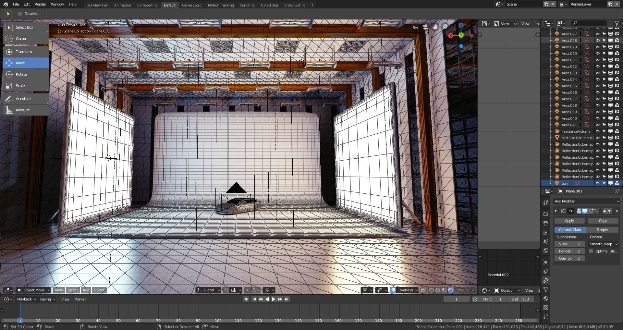Screen dimensions: 623x330
Task: Open the Material properties tab
Action: (545, 299)
